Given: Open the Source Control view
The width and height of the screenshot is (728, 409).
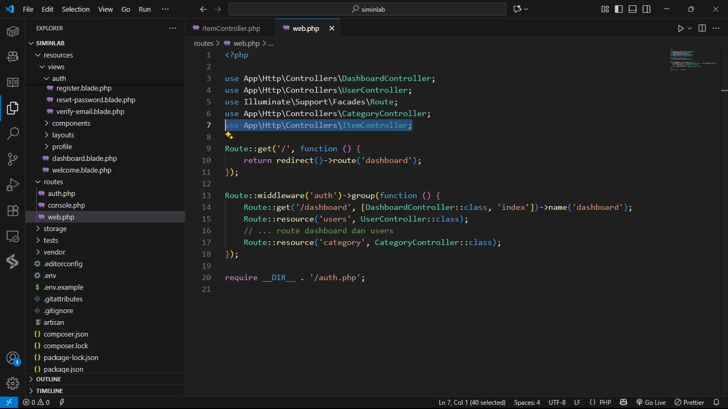Looking at the screenshot, I should coord(13,159).
